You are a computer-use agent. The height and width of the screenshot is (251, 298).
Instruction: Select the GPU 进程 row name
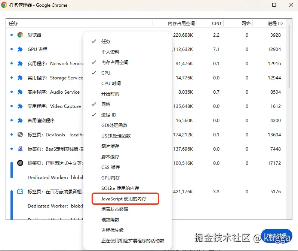(37, 49)
